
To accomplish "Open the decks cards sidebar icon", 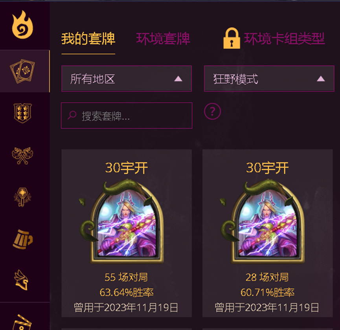I will coord(22,71).
